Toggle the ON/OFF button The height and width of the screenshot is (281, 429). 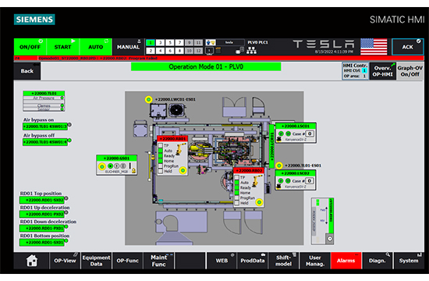point(30,47)
